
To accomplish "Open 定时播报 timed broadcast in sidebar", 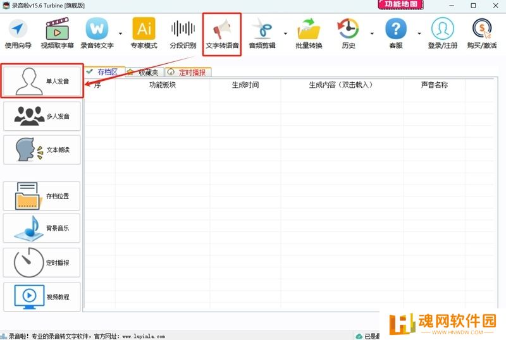I will pyautogui.click(x=42, y=262).
